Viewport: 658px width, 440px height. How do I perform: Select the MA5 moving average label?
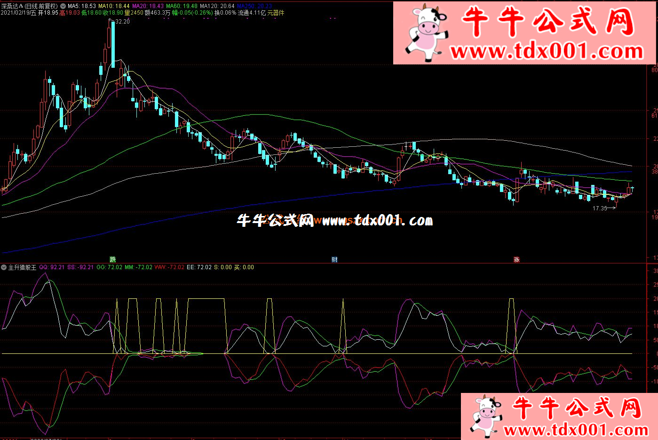click(82, 6)
